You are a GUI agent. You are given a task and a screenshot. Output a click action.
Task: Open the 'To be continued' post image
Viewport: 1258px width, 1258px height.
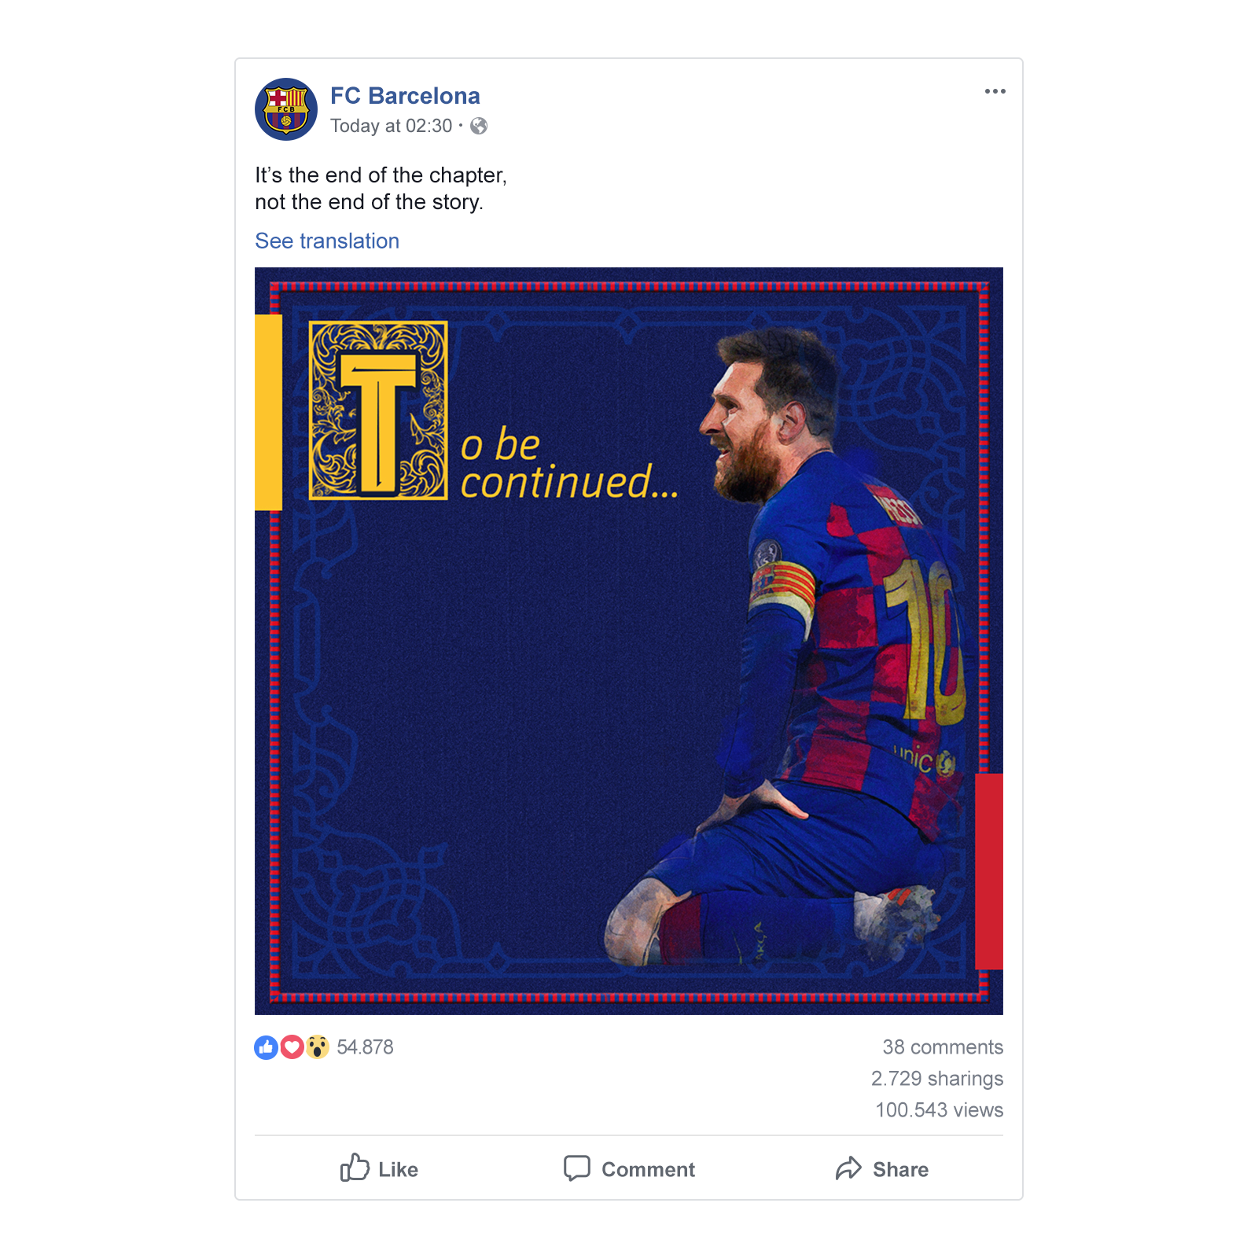coord(629,641)
